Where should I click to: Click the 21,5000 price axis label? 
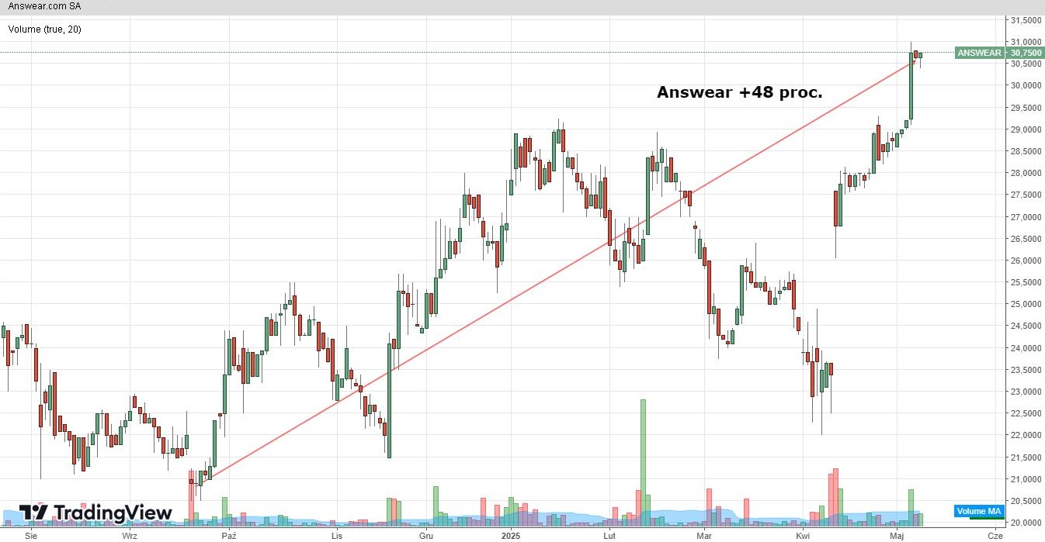[1026, 457]
